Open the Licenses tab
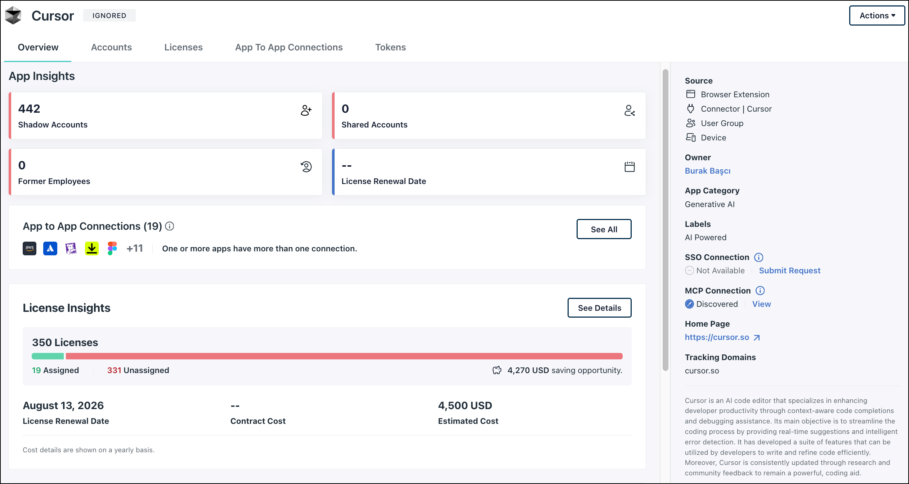 [x=183, y=47]
